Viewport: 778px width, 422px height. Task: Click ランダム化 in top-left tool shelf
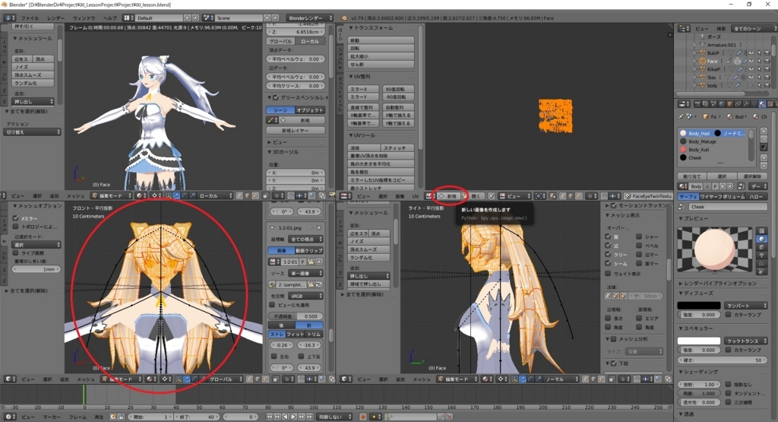(33, 83)
